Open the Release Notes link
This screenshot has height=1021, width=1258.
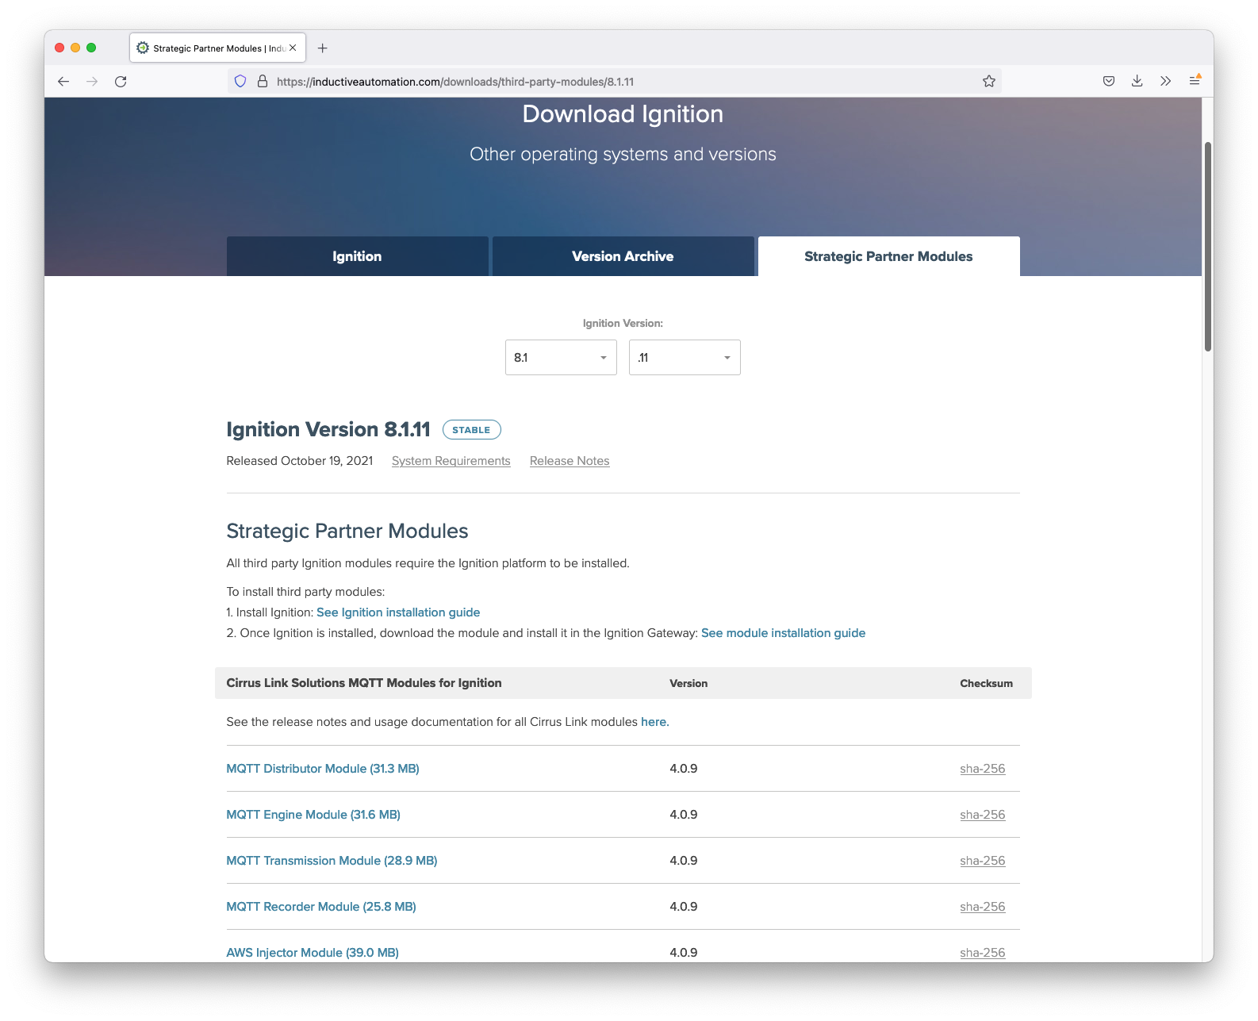570,461
